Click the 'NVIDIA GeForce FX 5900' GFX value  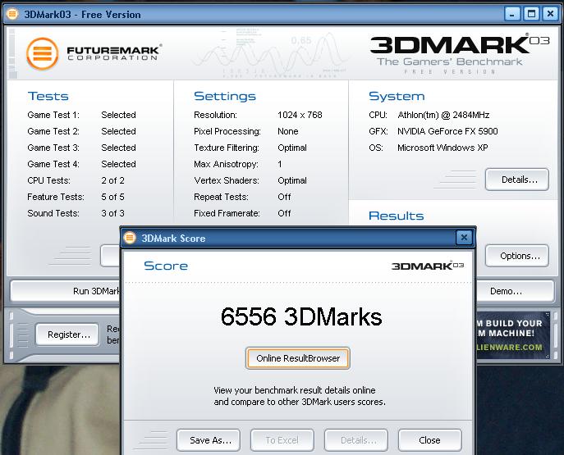(x=447, y=131)
